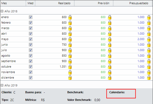
Task: Collapse the Año: 2019 group
Action: (x=2, y=85)
